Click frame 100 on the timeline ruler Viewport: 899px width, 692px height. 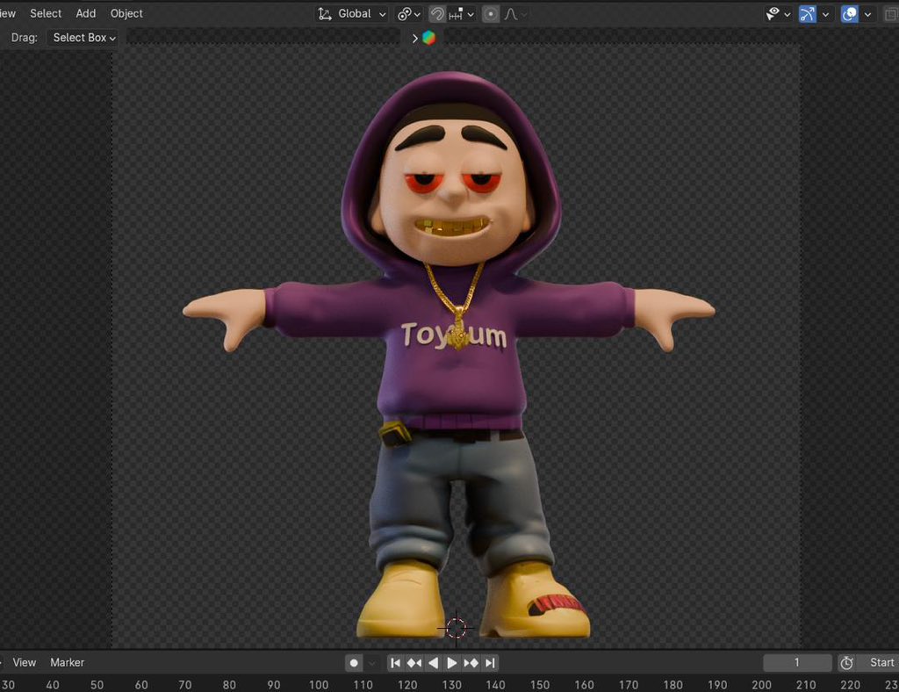click(318, 685)
